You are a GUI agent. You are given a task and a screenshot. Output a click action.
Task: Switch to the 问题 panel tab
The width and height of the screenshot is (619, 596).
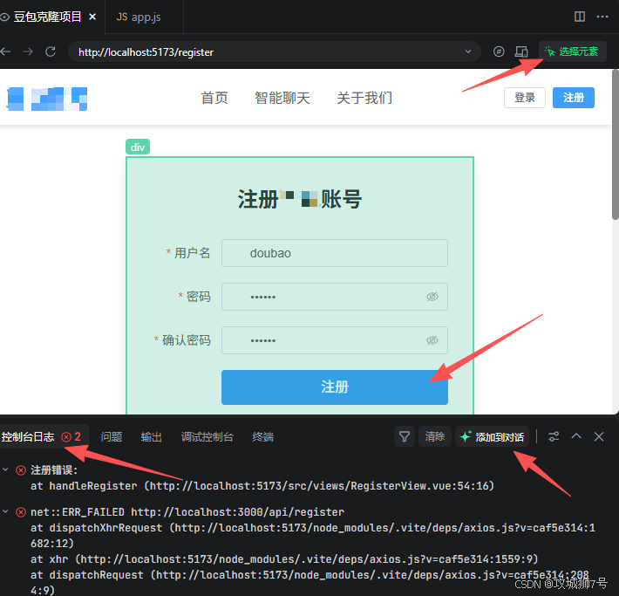pos(112,436)
